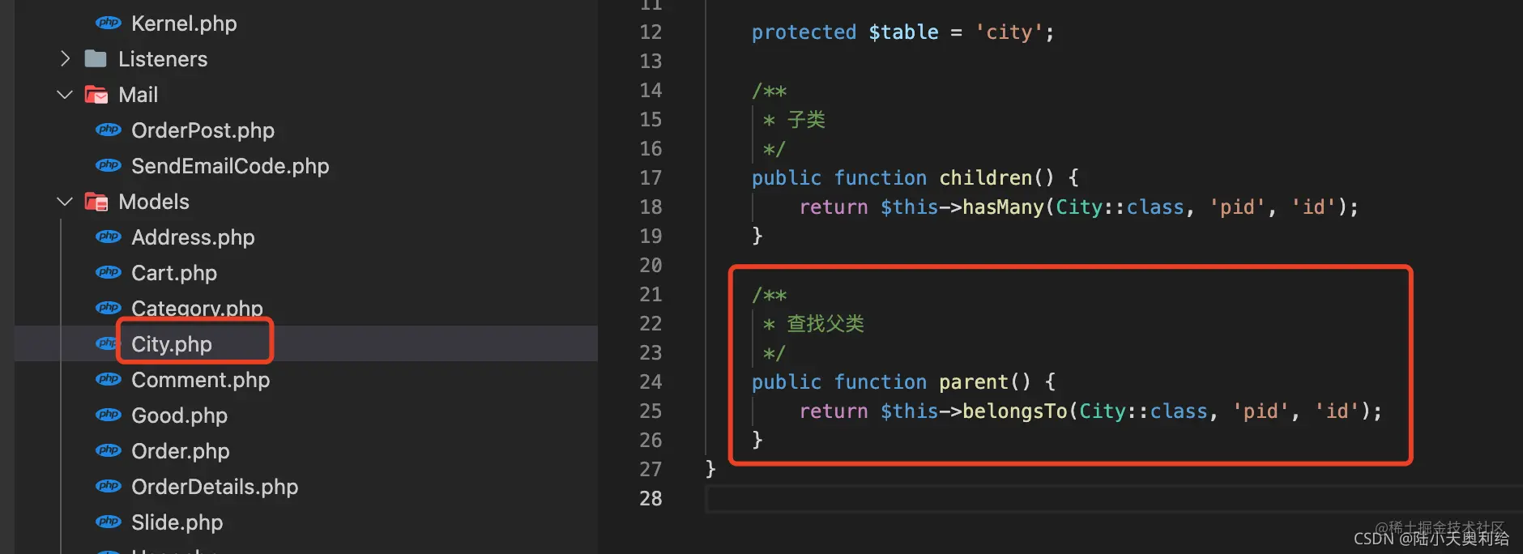Click the PHP icon beside Slide.php
Screen dimensions: 1523x554
point(109,522)
